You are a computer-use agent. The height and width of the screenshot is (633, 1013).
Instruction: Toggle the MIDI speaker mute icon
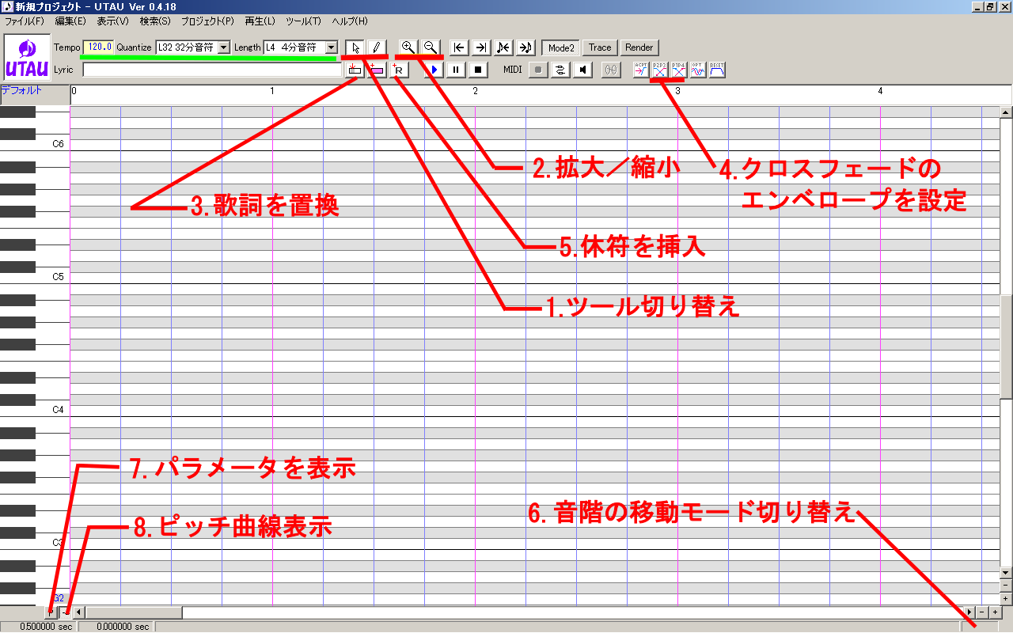582,70
